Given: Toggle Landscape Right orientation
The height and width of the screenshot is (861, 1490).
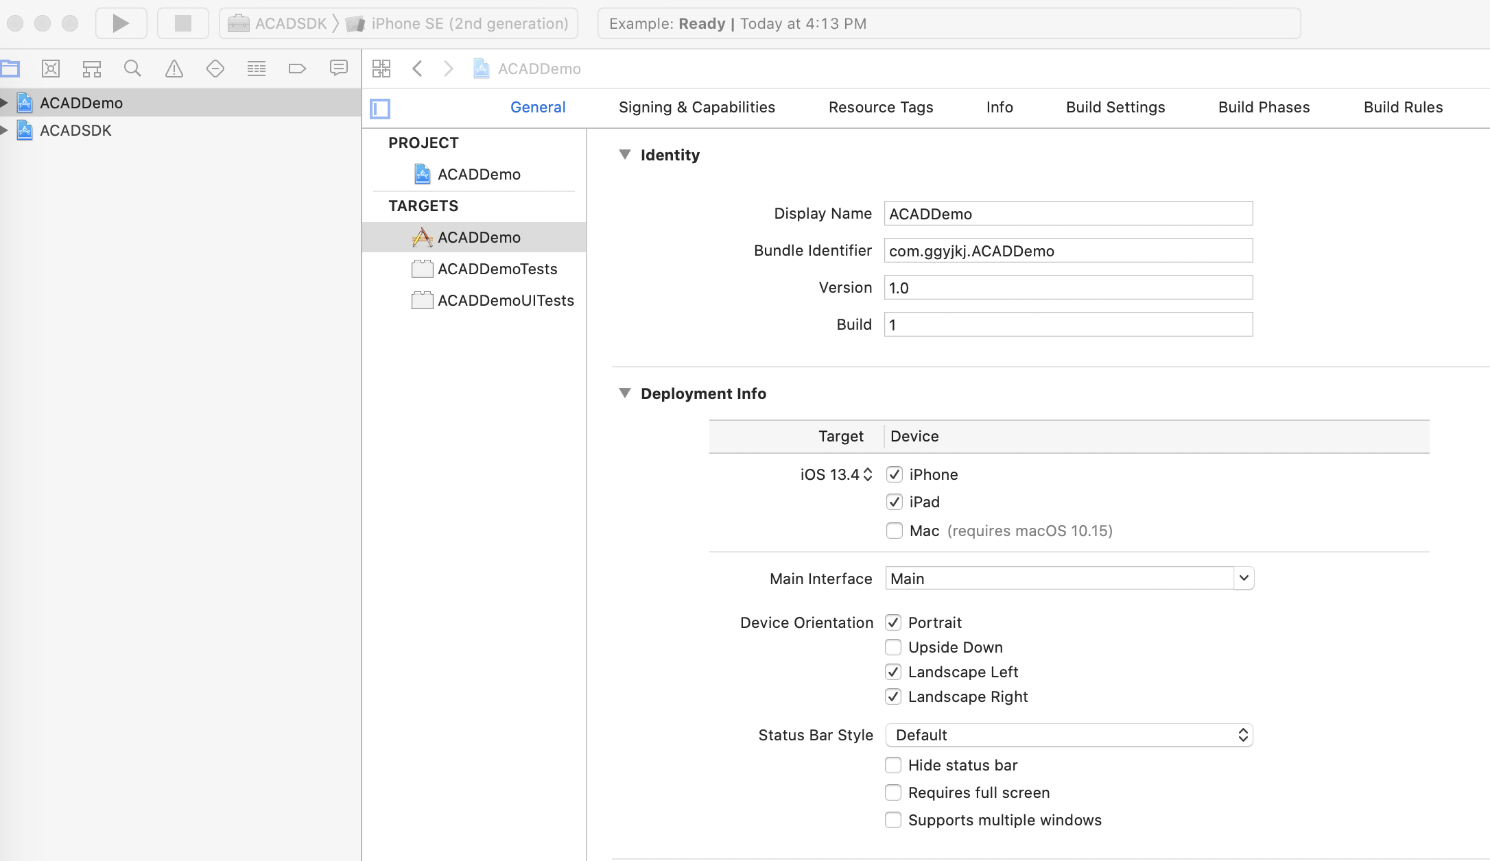Looking at the screenshot, I should tap(893, 696).
